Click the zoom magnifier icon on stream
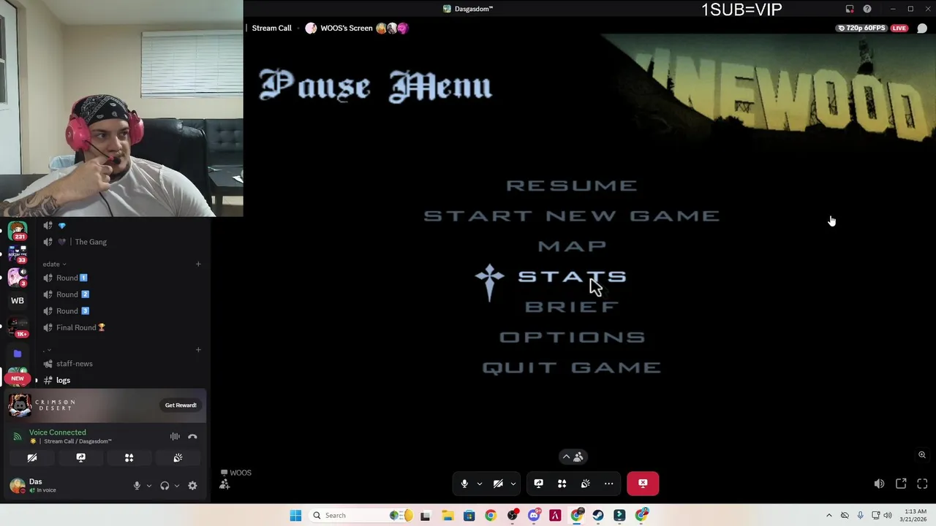 (922, 454)
